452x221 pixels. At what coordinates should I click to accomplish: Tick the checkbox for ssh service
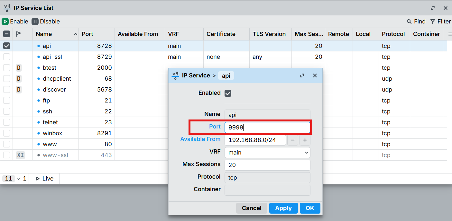pyautogui.click(x=7, y=111)
